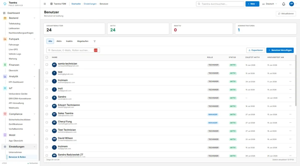Open Webhooks in the sidebar
This screenshot has height=166, width=300.
(x=14, y=108)
